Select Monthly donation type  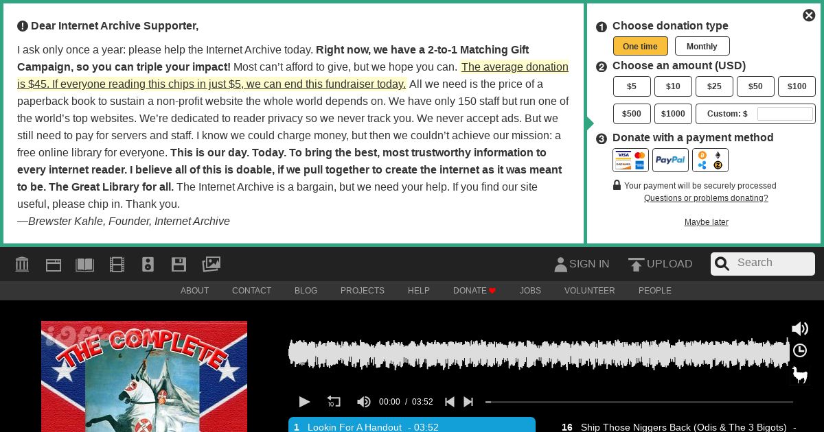tap(702, 46)
